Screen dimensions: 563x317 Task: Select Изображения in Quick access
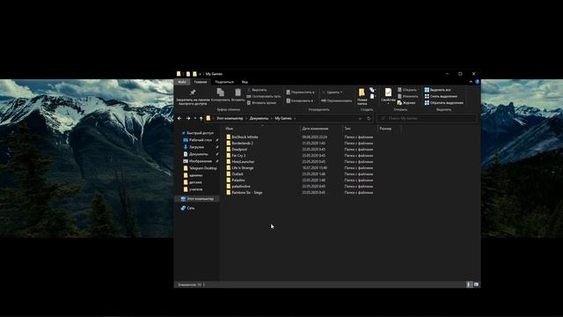pos(201,161)
